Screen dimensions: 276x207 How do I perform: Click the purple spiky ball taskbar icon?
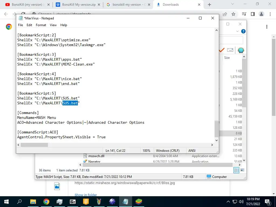112,202
